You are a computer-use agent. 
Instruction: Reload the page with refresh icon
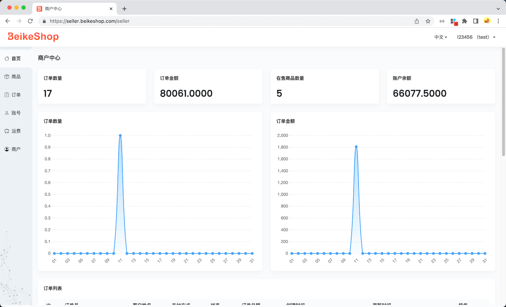30,21
